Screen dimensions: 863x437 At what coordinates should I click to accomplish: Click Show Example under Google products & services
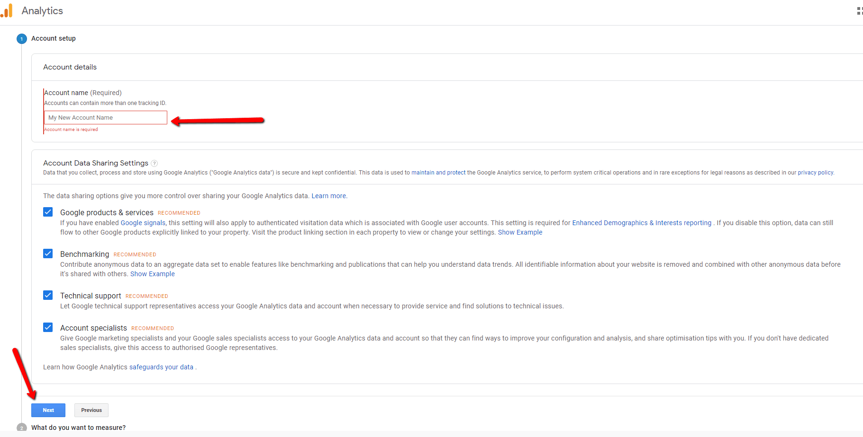click(520, 232)
